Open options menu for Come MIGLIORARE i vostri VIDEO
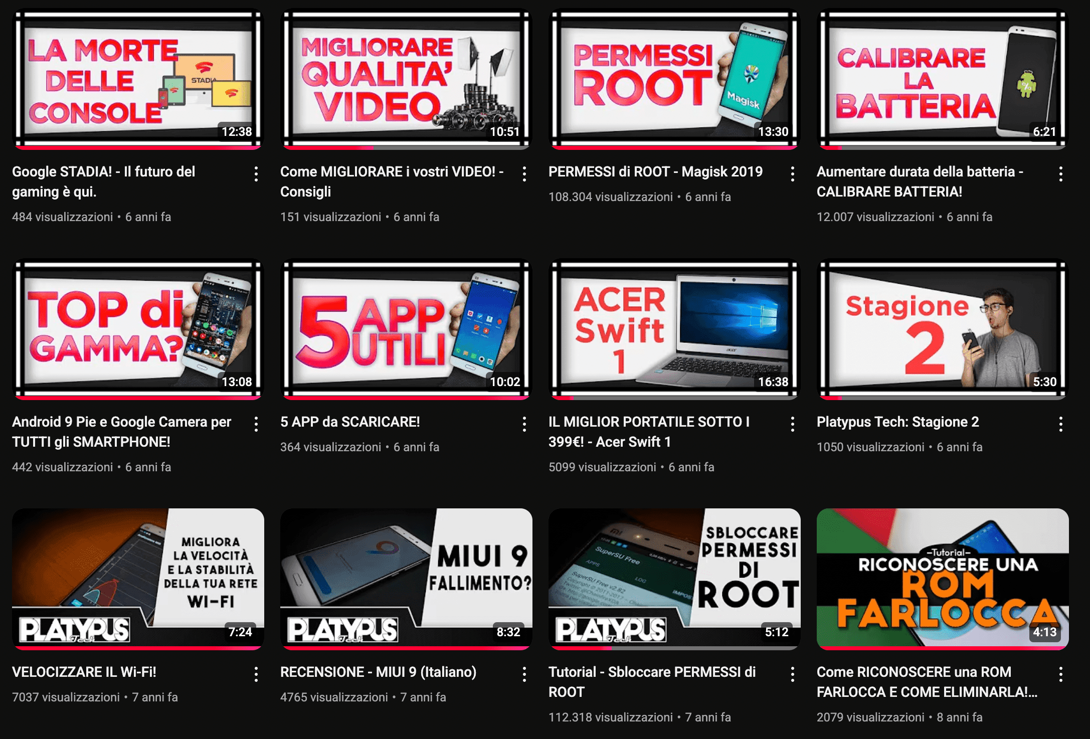1090x739 pixels. coord(524,174)
